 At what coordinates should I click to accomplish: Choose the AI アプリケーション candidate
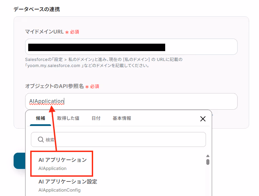[62, 164]
